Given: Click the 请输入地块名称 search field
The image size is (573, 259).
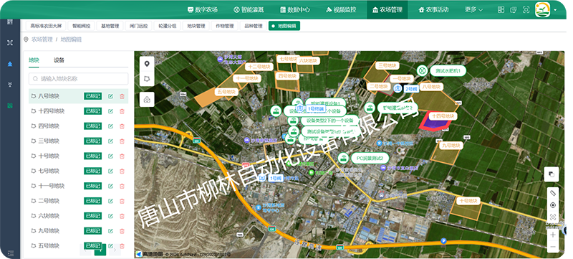Looking at the screenshot, I should pos(79,79).
